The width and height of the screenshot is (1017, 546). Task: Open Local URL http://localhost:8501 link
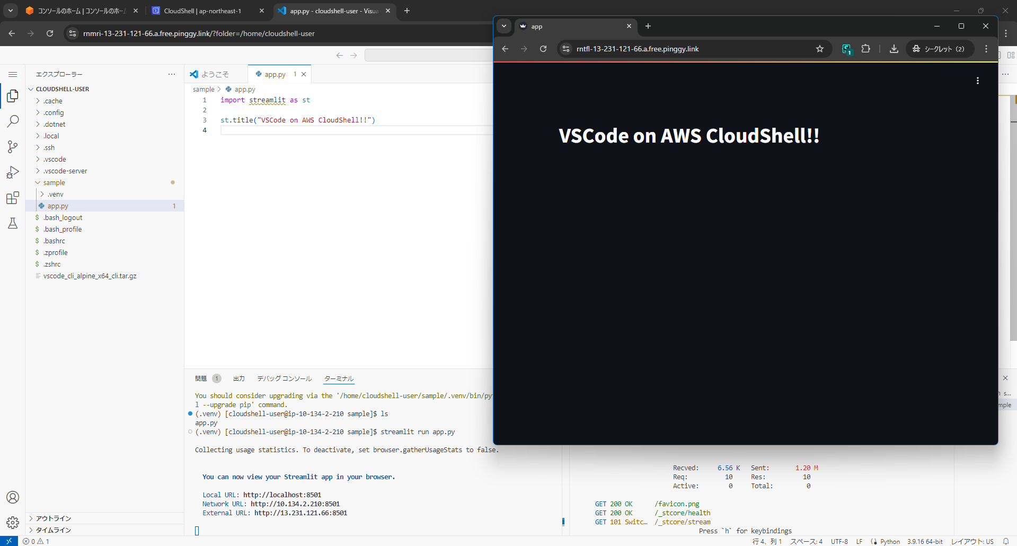click(282, 495)
